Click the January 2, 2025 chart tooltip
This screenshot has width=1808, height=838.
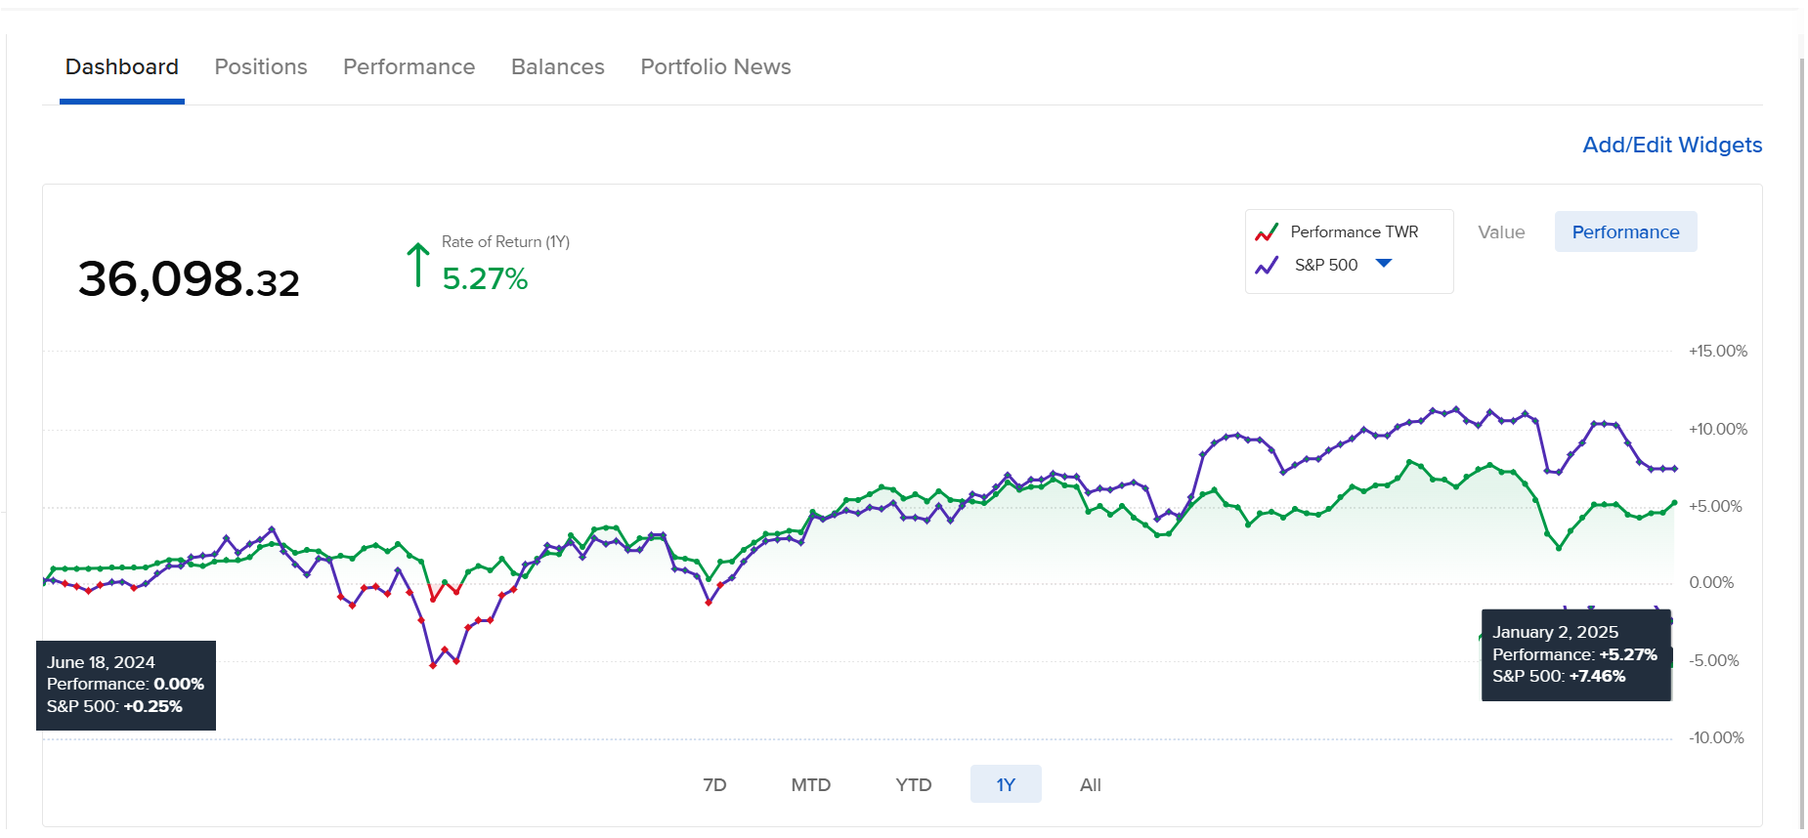1574,654
